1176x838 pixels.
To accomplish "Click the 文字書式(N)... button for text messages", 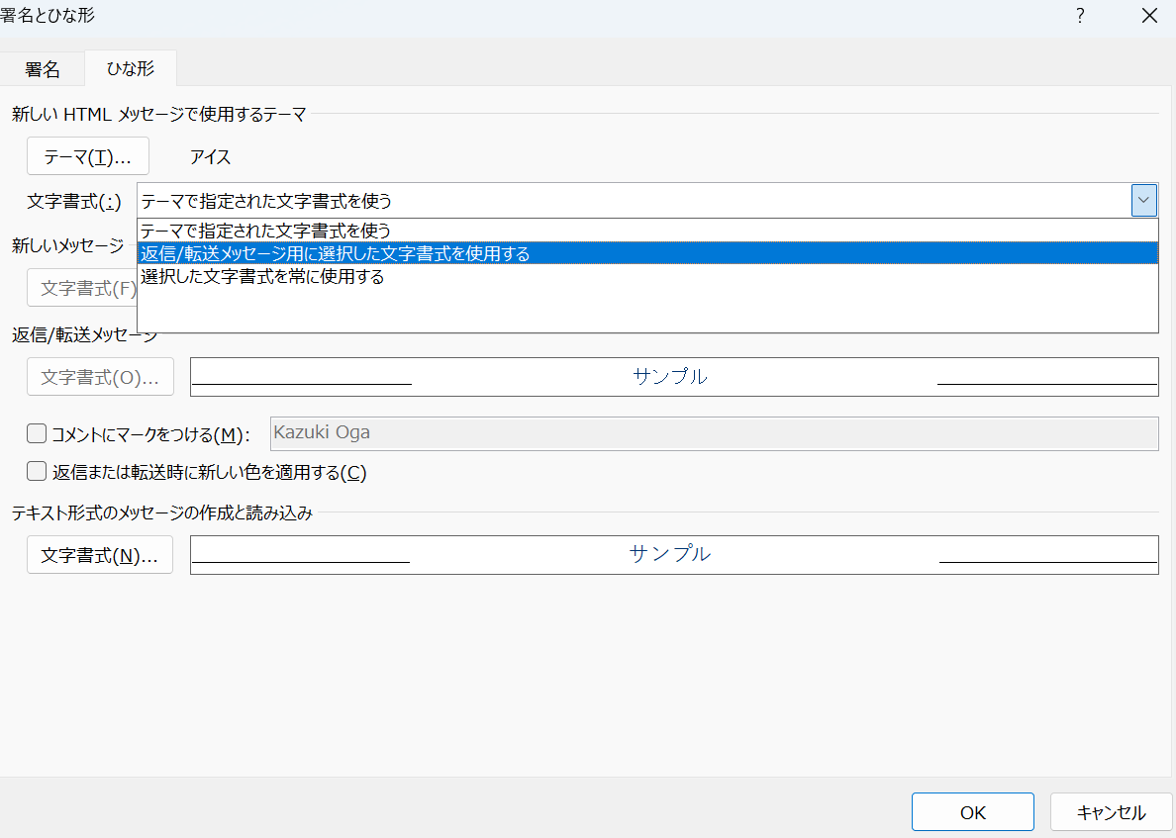I will coord(100,555).
